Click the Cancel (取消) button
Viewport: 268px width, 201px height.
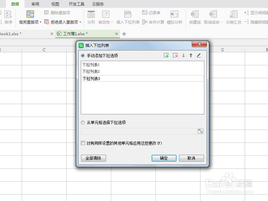pos(191,158)
